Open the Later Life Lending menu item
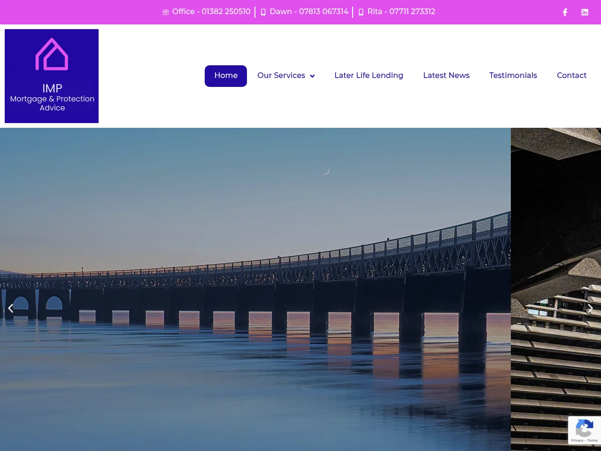The height and width of the screenshot is (451, 601). (369, 76)
